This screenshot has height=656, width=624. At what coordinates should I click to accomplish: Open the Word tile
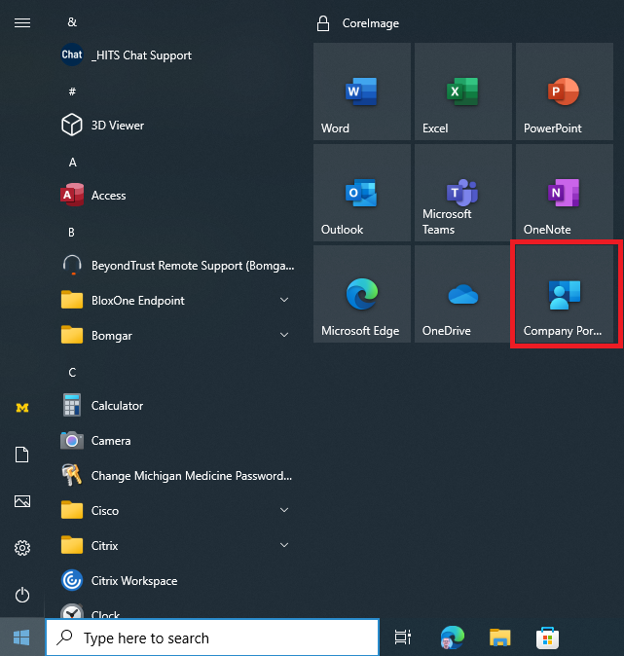click(361, 92)
